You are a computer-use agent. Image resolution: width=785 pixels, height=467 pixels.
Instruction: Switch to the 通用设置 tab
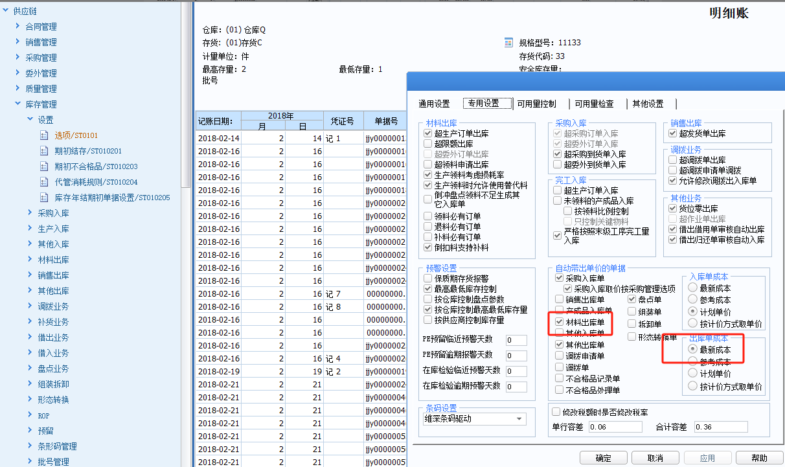tap(434, 104)
